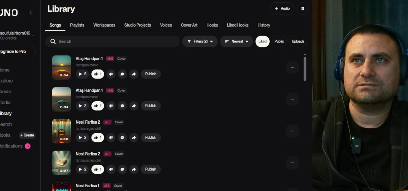Click the trash icon beside the Audio button
The image size is (408, 191).
303,8
